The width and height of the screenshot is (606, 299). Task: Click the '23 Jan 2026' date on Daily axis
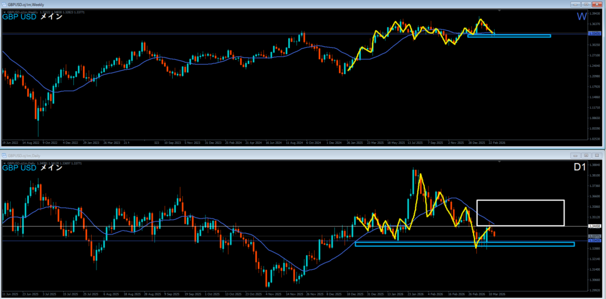tap(417, 294)
